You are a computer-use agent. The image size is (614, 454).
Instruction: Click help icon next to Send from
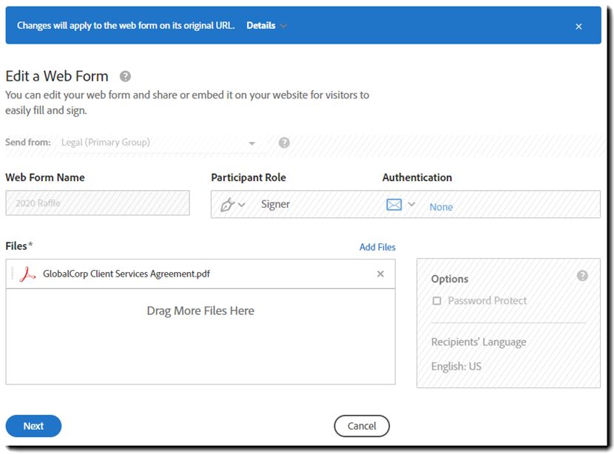point(284,143)
